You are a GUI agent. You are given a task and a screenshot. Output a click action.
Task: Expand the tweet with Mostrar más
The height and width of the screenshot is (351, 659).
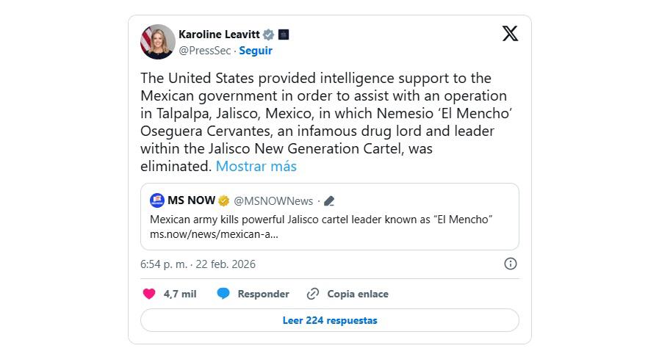click(256, 166)
